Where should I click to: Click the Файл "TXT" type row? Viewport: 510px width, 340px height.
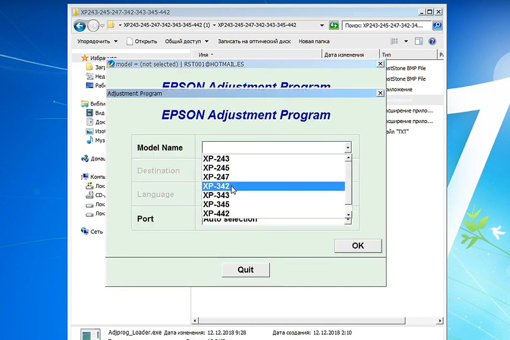tap(397, 132)
